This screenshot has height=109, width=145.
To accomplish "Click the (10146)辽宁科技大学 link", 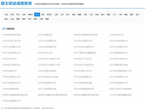I will (x=119, y=59).
